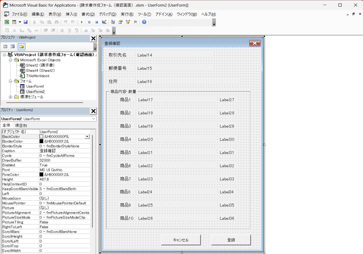Viewport: 363px width, 254px height.
Task: Click the blue Help question mark icon
Action: coord(144,22)
